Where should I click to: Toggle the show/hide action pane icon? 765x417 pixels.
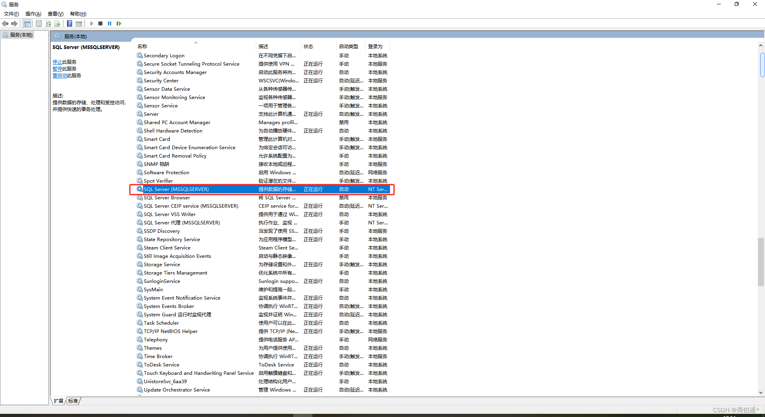click(79, 23)
